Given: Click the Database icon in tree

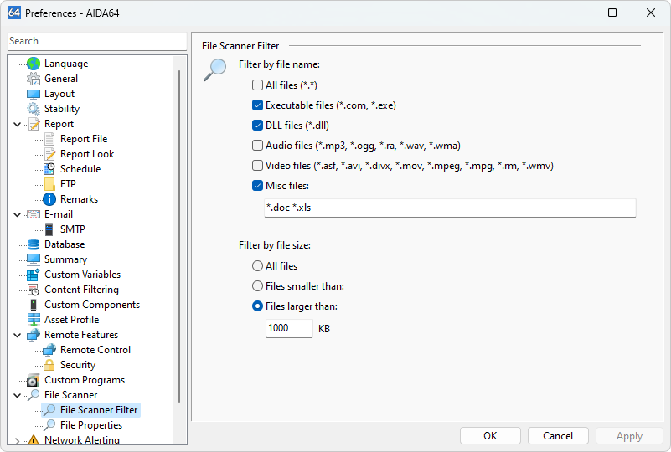Looking at the screenshot, I should tap(34, 244).
